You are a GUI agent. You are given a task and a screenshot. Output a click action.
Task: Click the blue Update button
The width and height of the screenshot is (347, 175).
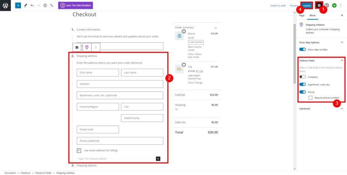pyautogui.click(x=307, y=5)
